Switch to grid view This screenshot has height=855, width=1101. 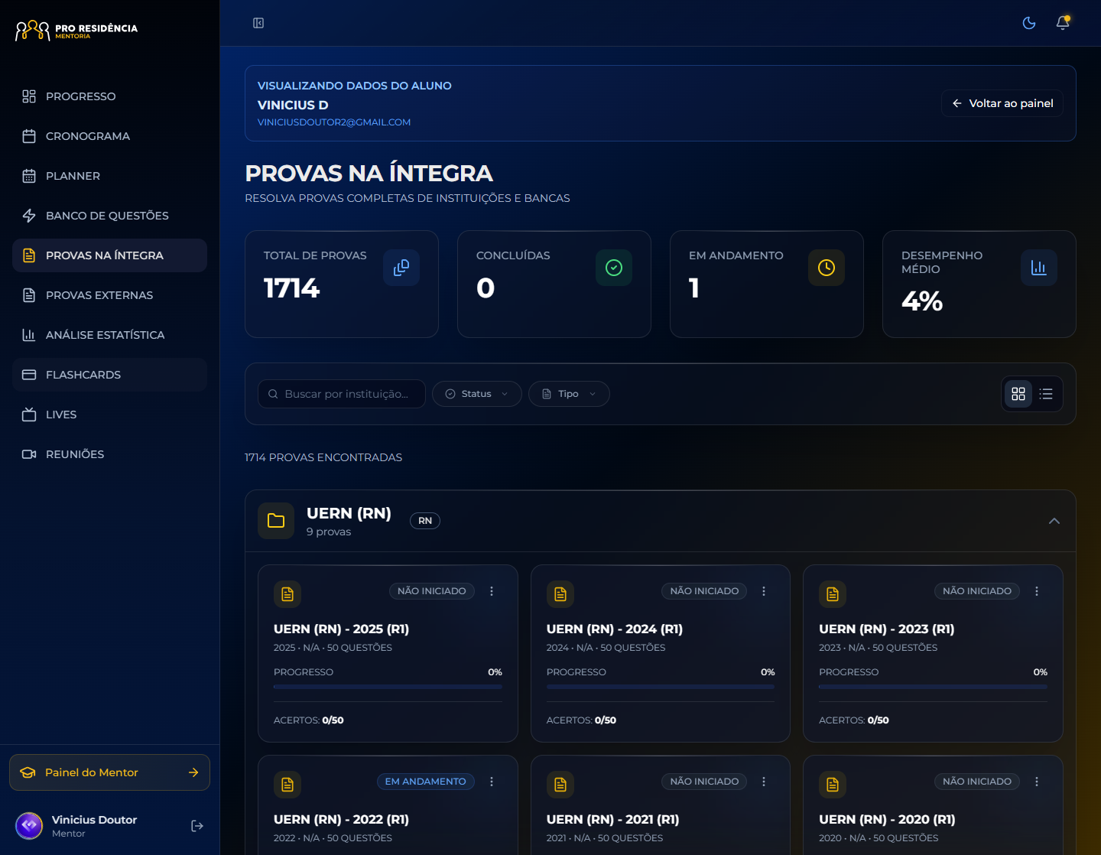tap(1018, 394)
